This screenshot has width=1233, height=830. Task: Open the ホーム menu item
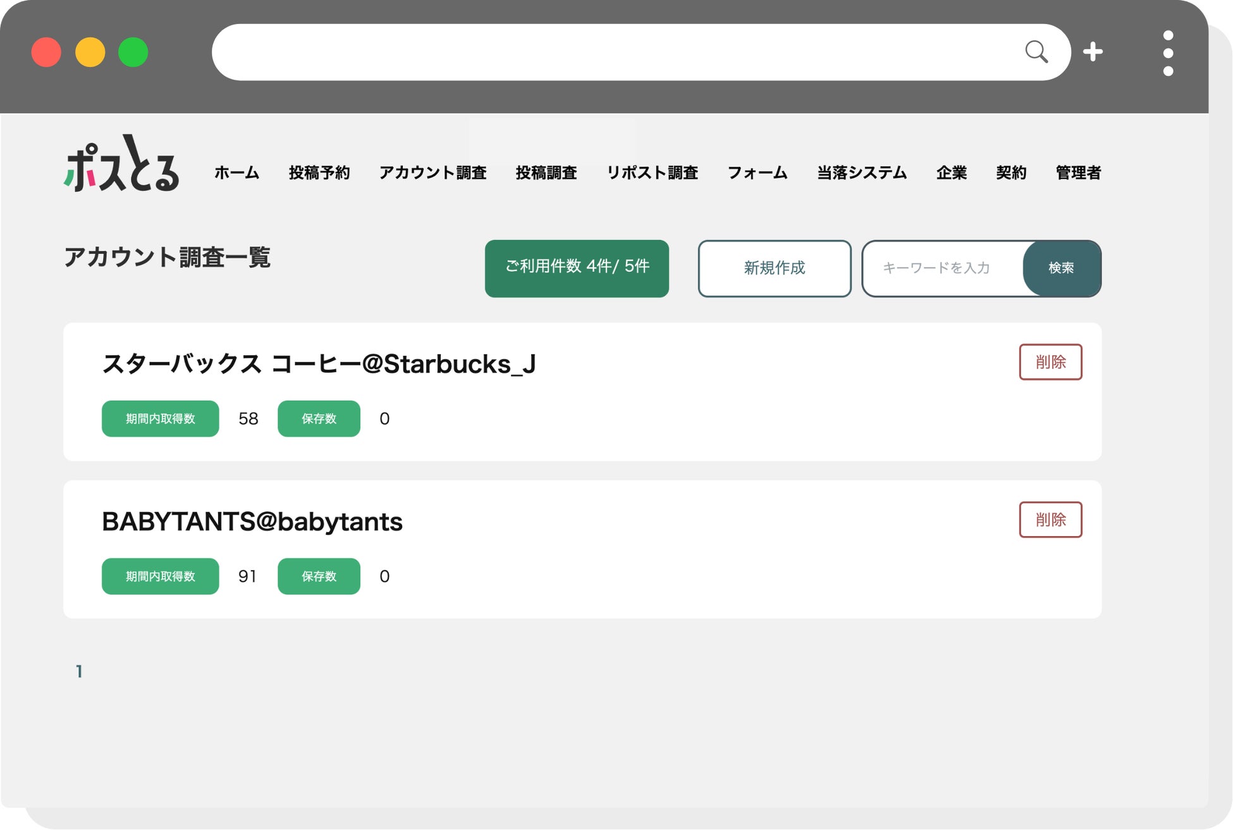click(236, 173)
